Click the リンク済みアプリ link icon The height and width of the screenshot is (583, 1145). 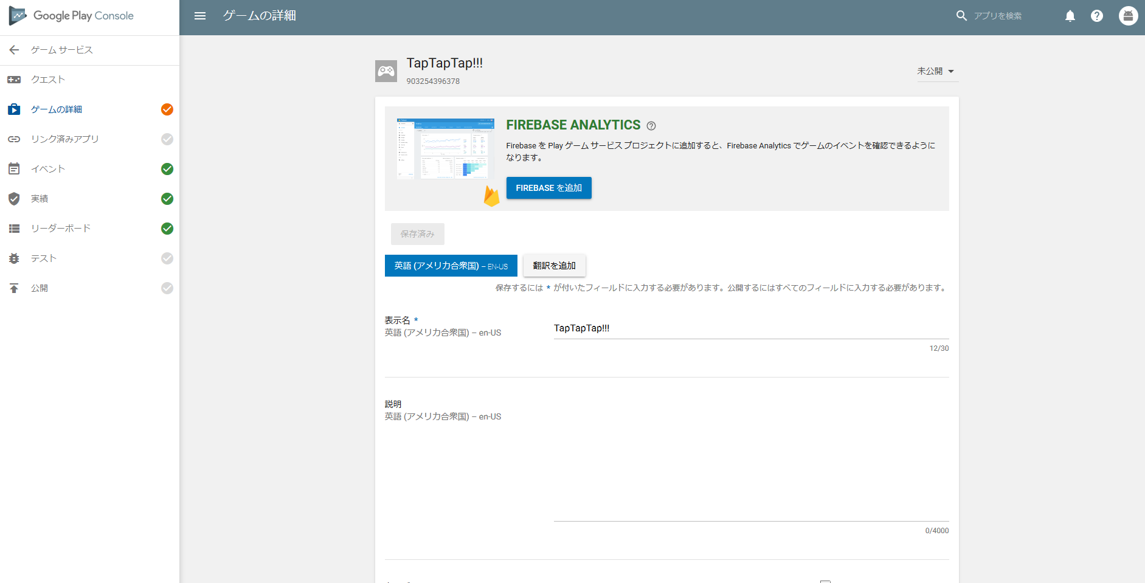[x=14, y=139]
